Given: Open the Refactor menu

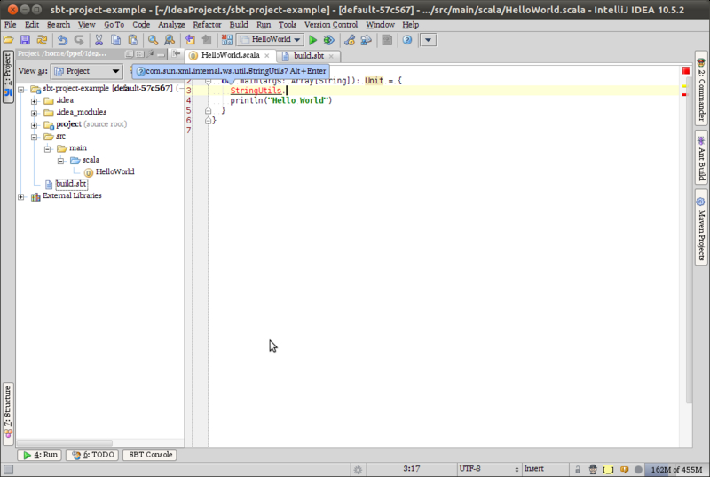Looking at the screenshot, I should point(207,25).
